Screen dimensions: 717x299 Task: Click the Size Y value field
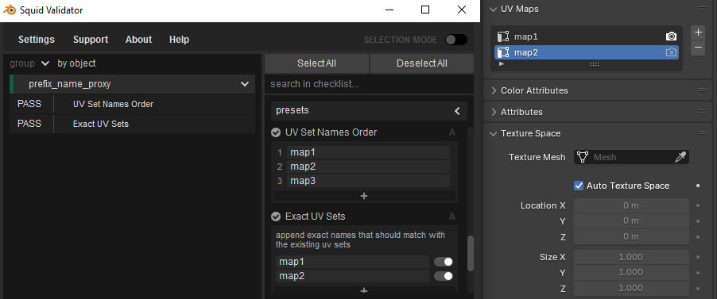631,273
